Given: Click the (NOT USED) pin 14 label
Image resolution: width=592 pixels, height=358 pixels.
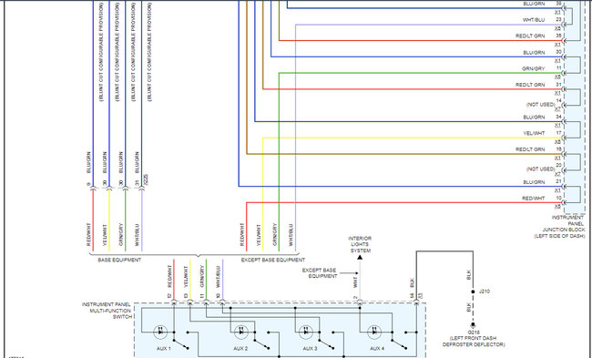Looking at the screenshot, I should 541,104.
